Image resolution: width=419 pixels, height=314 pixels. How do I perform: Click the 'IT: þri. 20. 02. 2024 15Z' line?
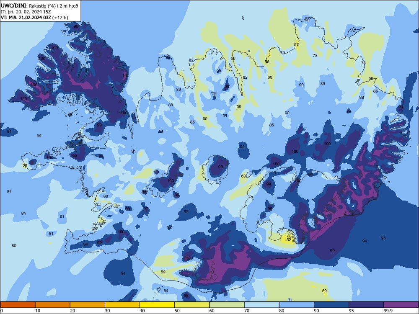coord(26,12)
